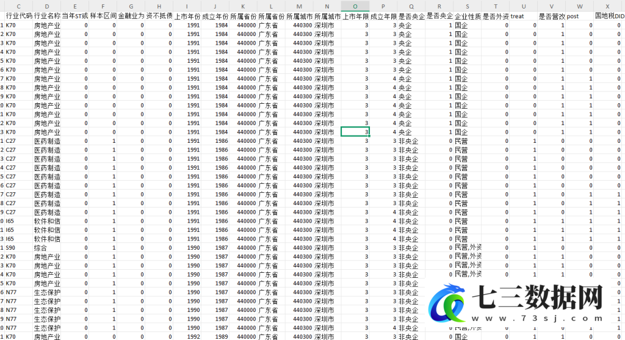Image resolution: width=625 pixels, height=340 pixels.
Task: Select column V header letter
Action: click(x=552, y=6)
